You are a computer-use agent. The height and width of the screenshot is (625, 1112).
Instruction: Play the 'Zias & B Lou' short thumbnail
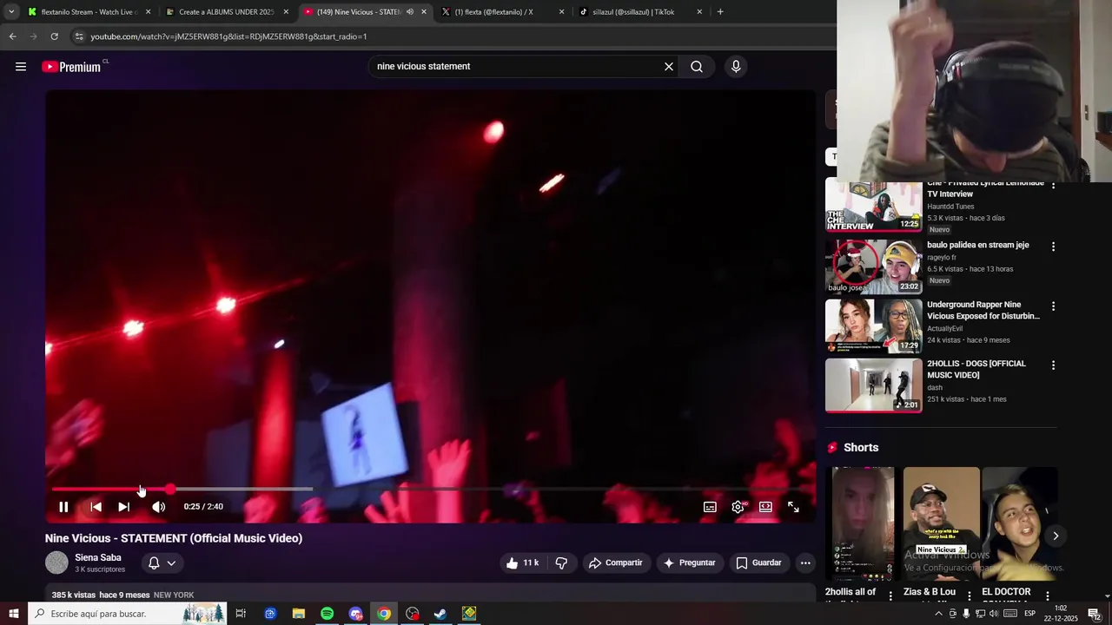[x=941, y=523]
